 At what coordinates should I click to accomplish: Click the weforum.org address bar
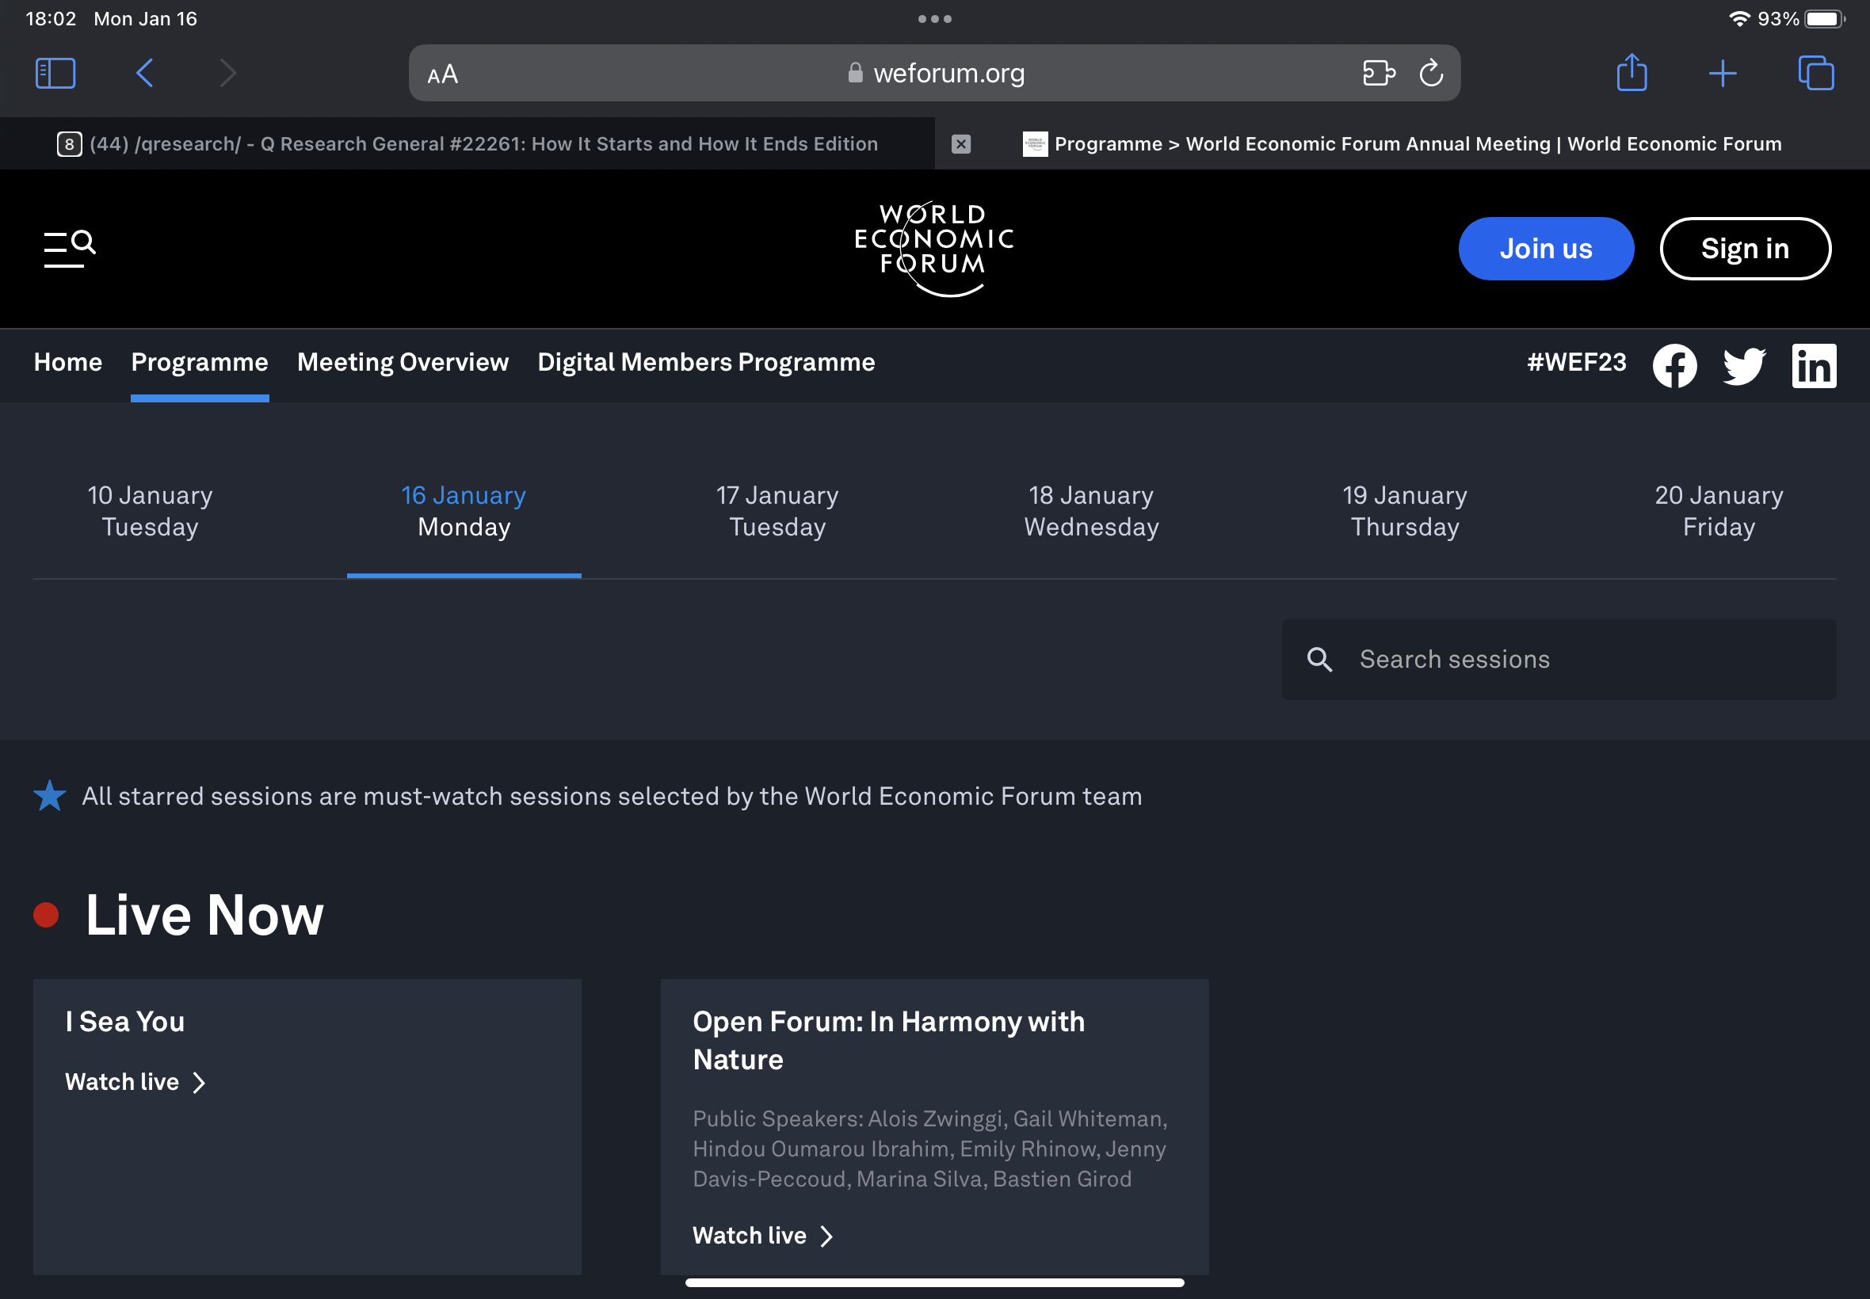(934, 73)
